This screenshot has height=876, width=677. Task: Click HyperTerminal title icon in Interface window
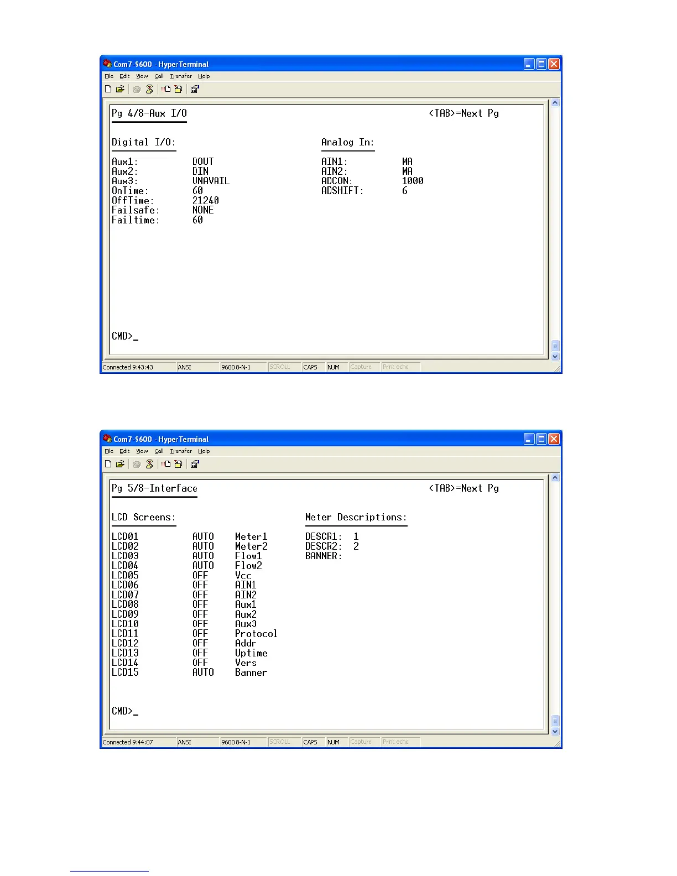click(107, 439)
